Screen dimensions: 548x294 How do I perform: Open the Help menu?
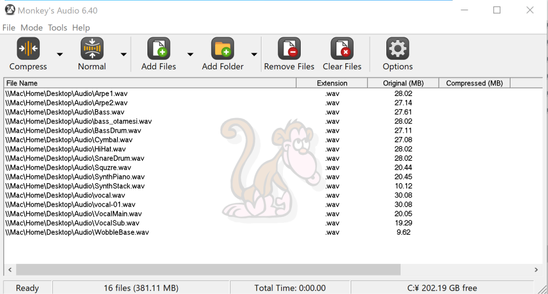(81, 27)
